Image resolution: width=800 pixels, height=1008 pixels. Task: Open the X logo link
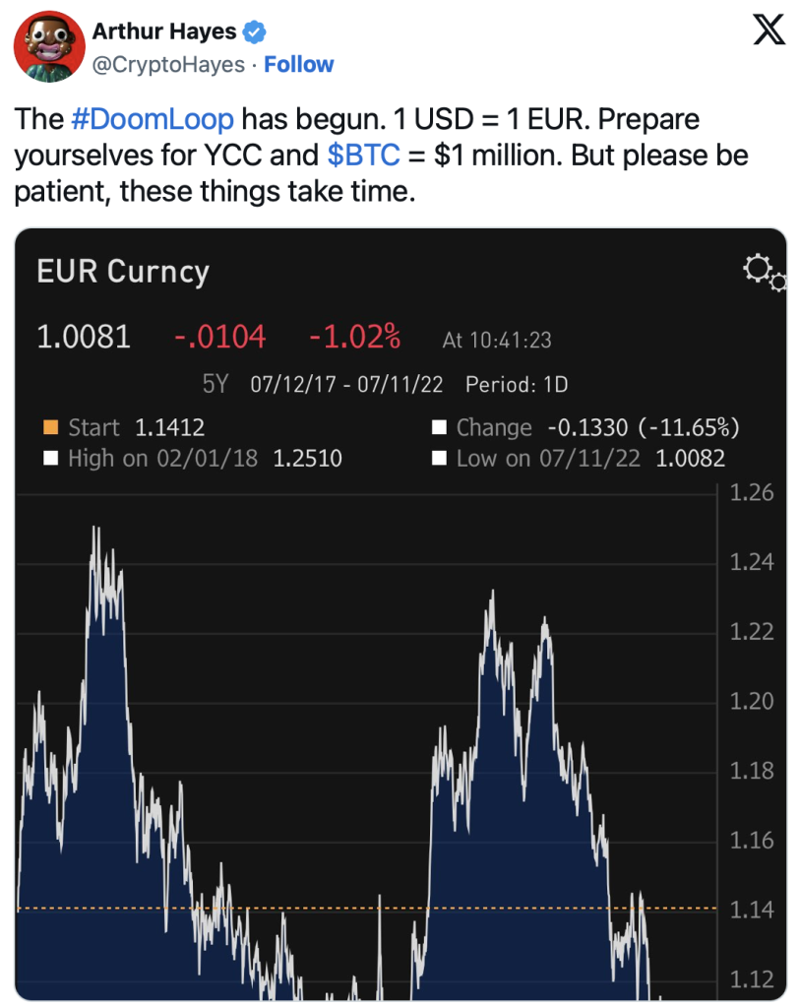769,31
